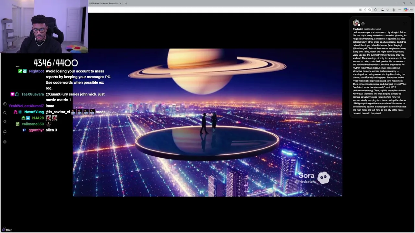Screen dimensions: 415x233
Task: Click the ggunthyr username in chat
Action: pyautogui.click(x=36, y=130)
